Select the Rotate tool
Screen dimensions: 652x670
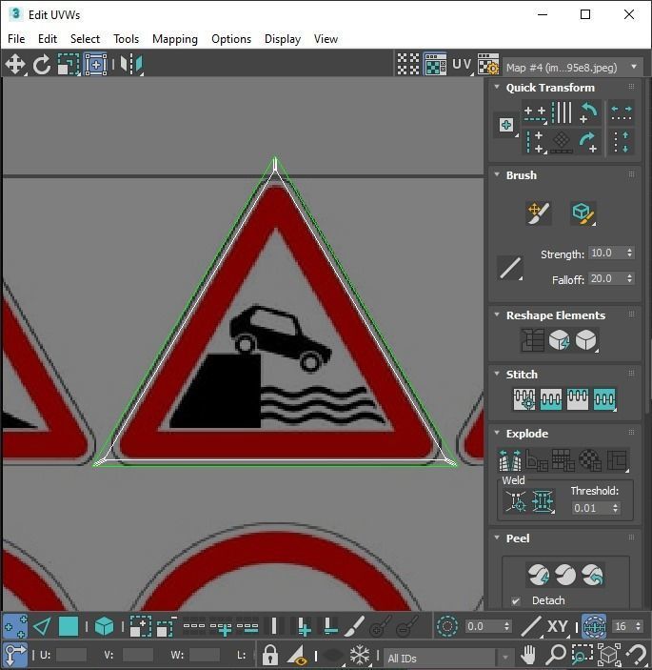(x=41, y=65)
